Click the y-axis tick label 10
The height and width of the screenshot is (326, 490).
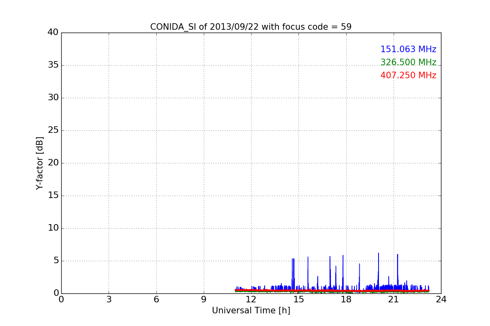tap(53, 228)
